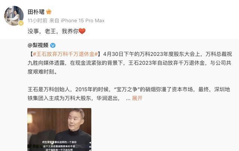Click the lamp area in video thumbnail

click(30, 119)
